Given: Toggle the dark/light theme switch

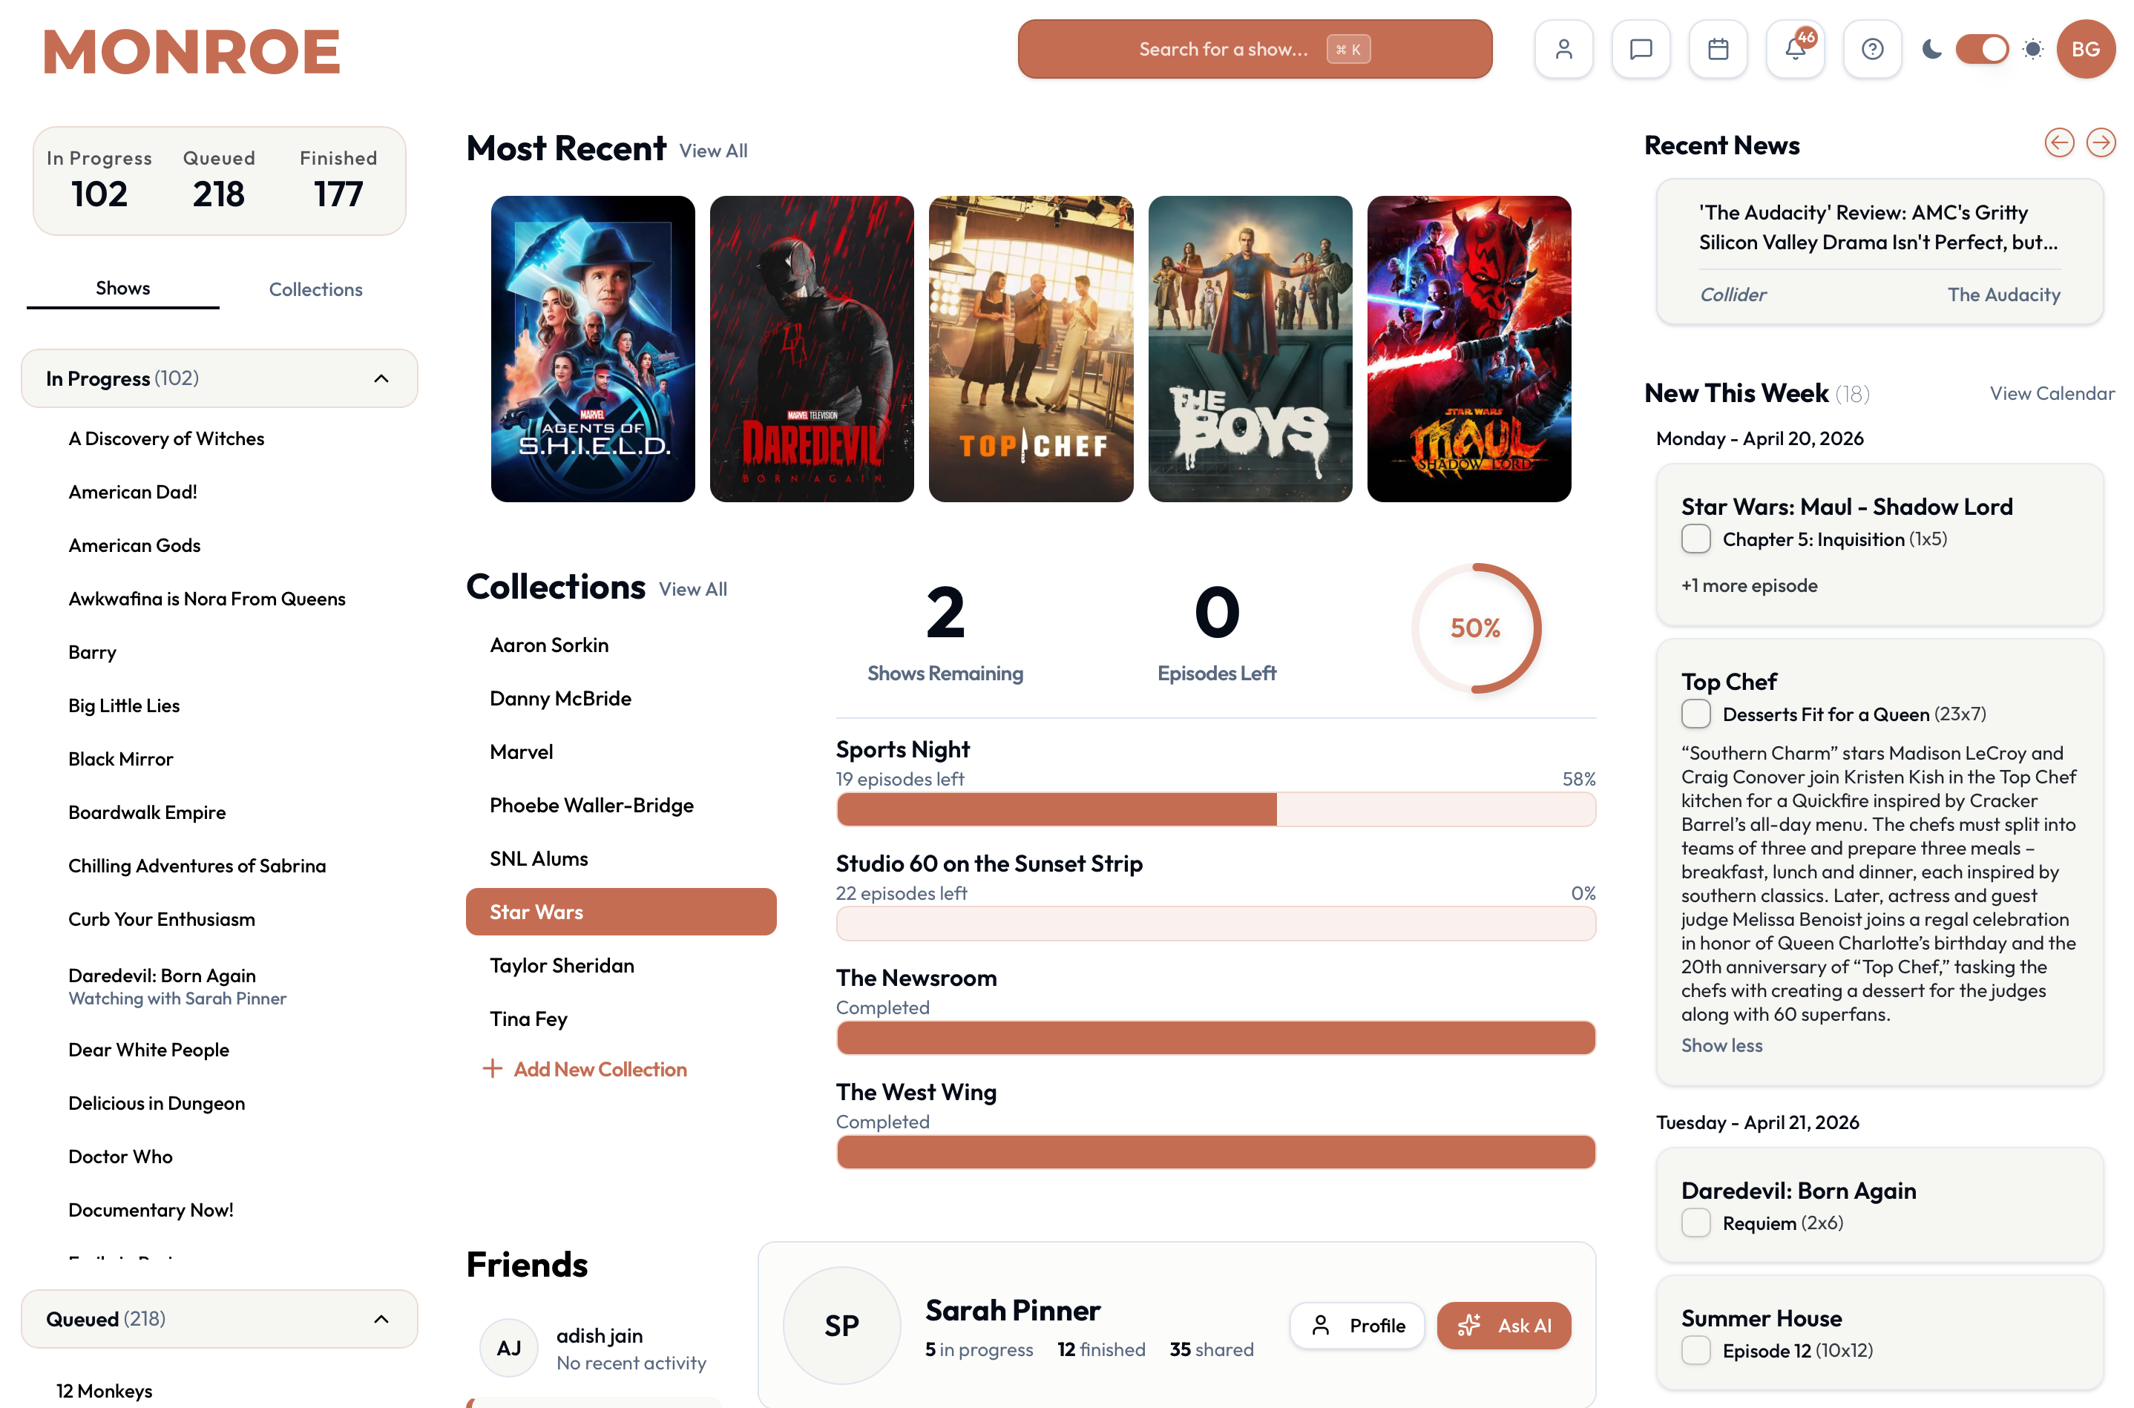Looking at the screenshot, I should 1981,50.
